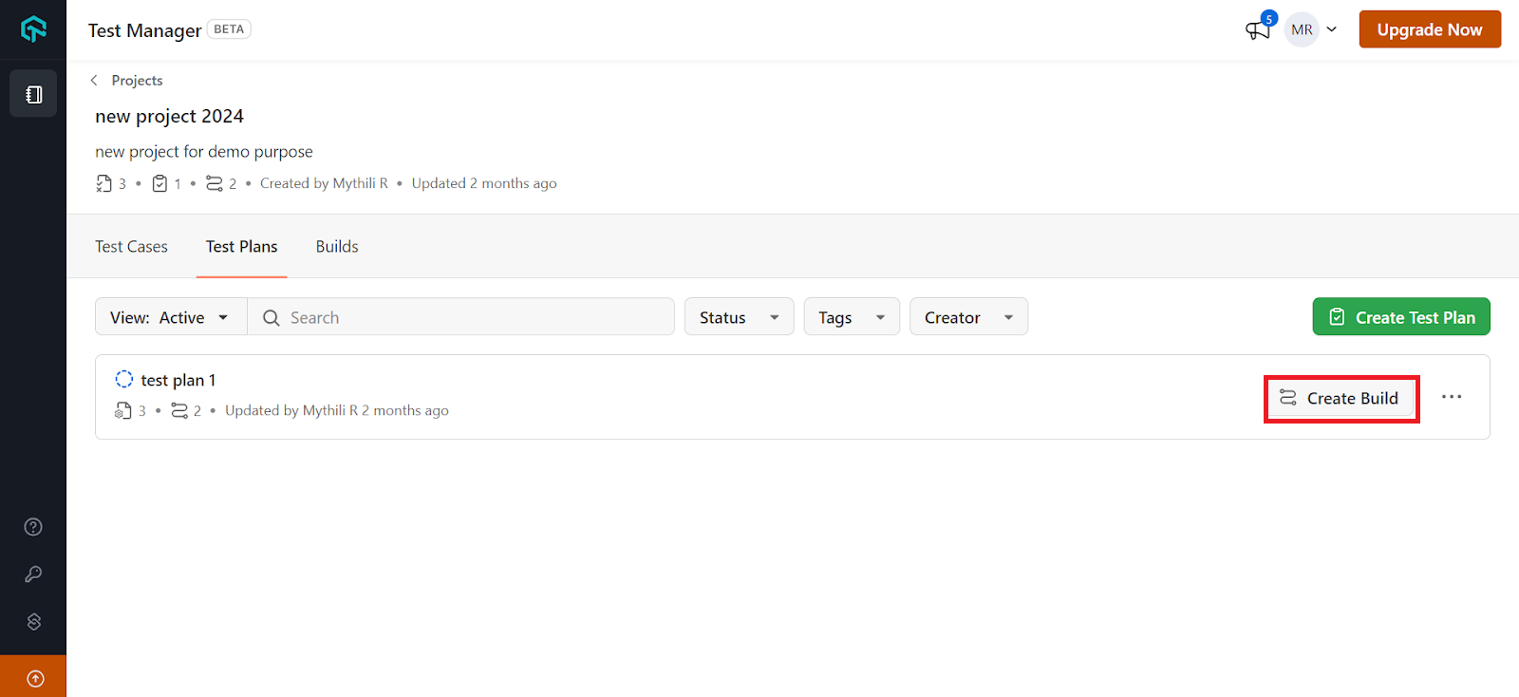Click test plan 1 builds count icon
The width and height of the screenshot is (1519, 697).
(x=179, y=410)
